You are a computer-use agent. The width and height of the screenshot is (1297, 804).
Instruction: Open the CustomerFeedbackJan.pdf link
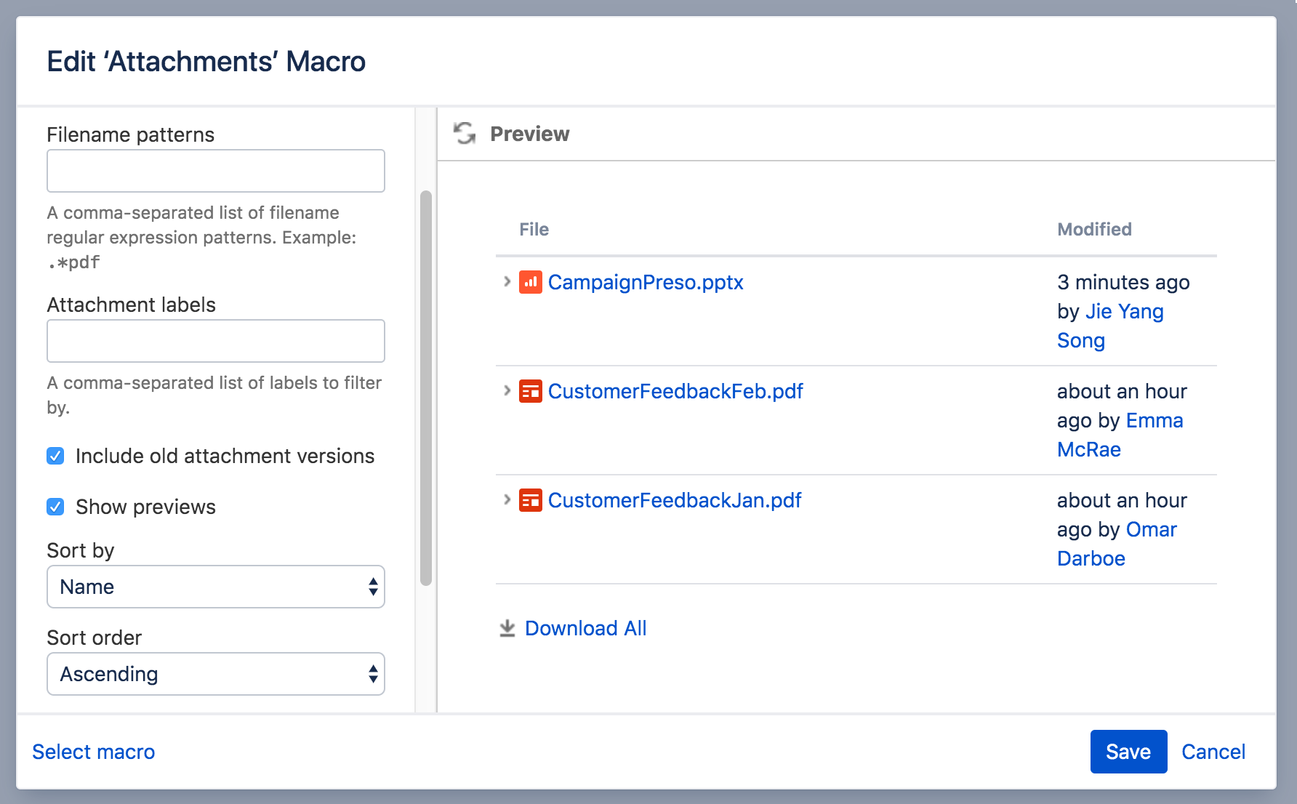(675, 500)
